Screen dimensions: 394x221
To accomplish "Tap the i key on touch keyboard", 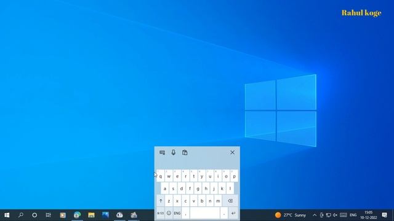I will pyautogui.click(x=218, y=176).
